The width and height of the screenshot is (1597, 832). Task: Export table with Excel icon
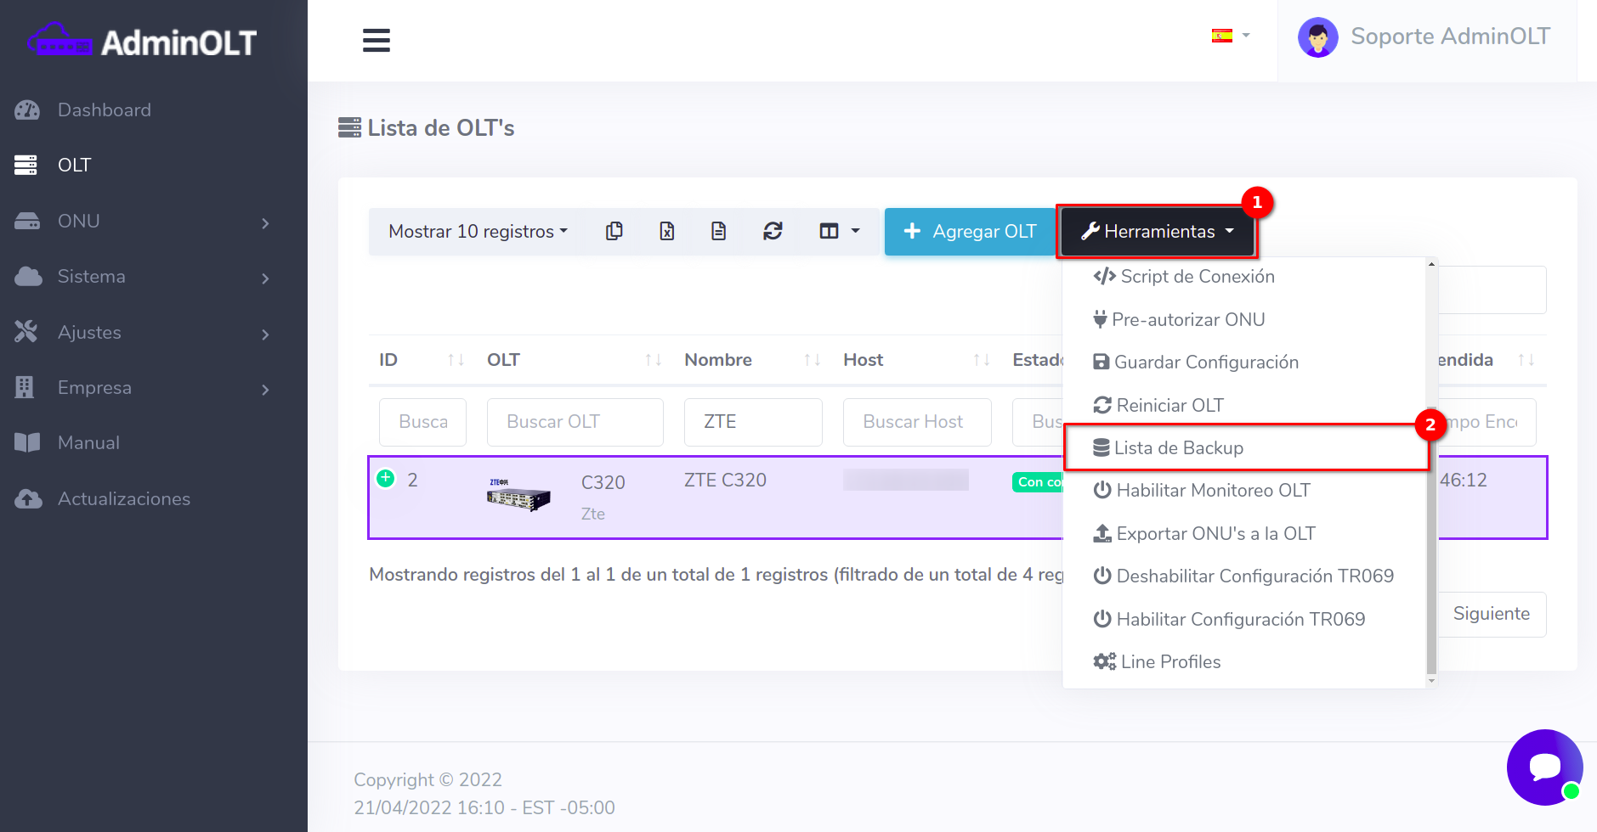[666, 231]
